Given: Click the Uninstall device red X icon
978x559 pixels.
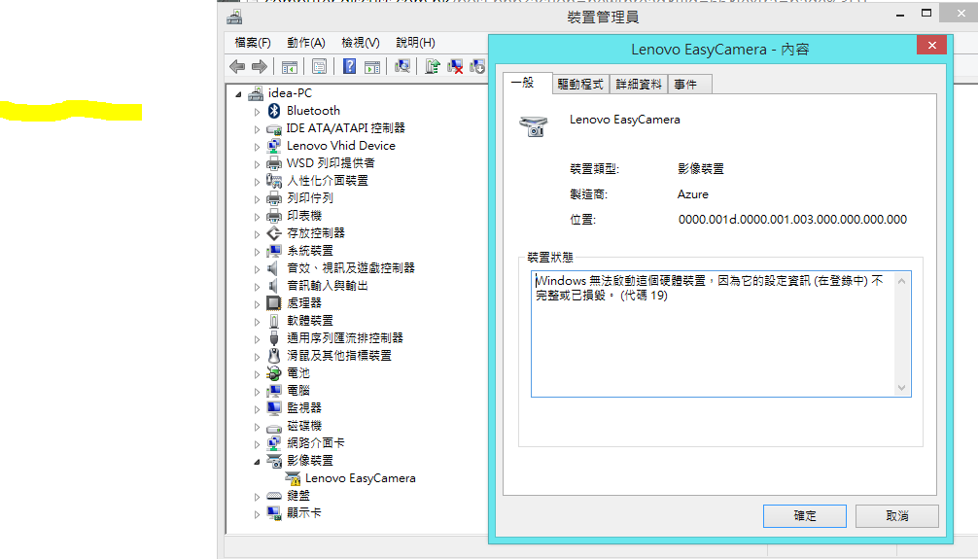Looking at the screenshot, I should pos(455,67).
